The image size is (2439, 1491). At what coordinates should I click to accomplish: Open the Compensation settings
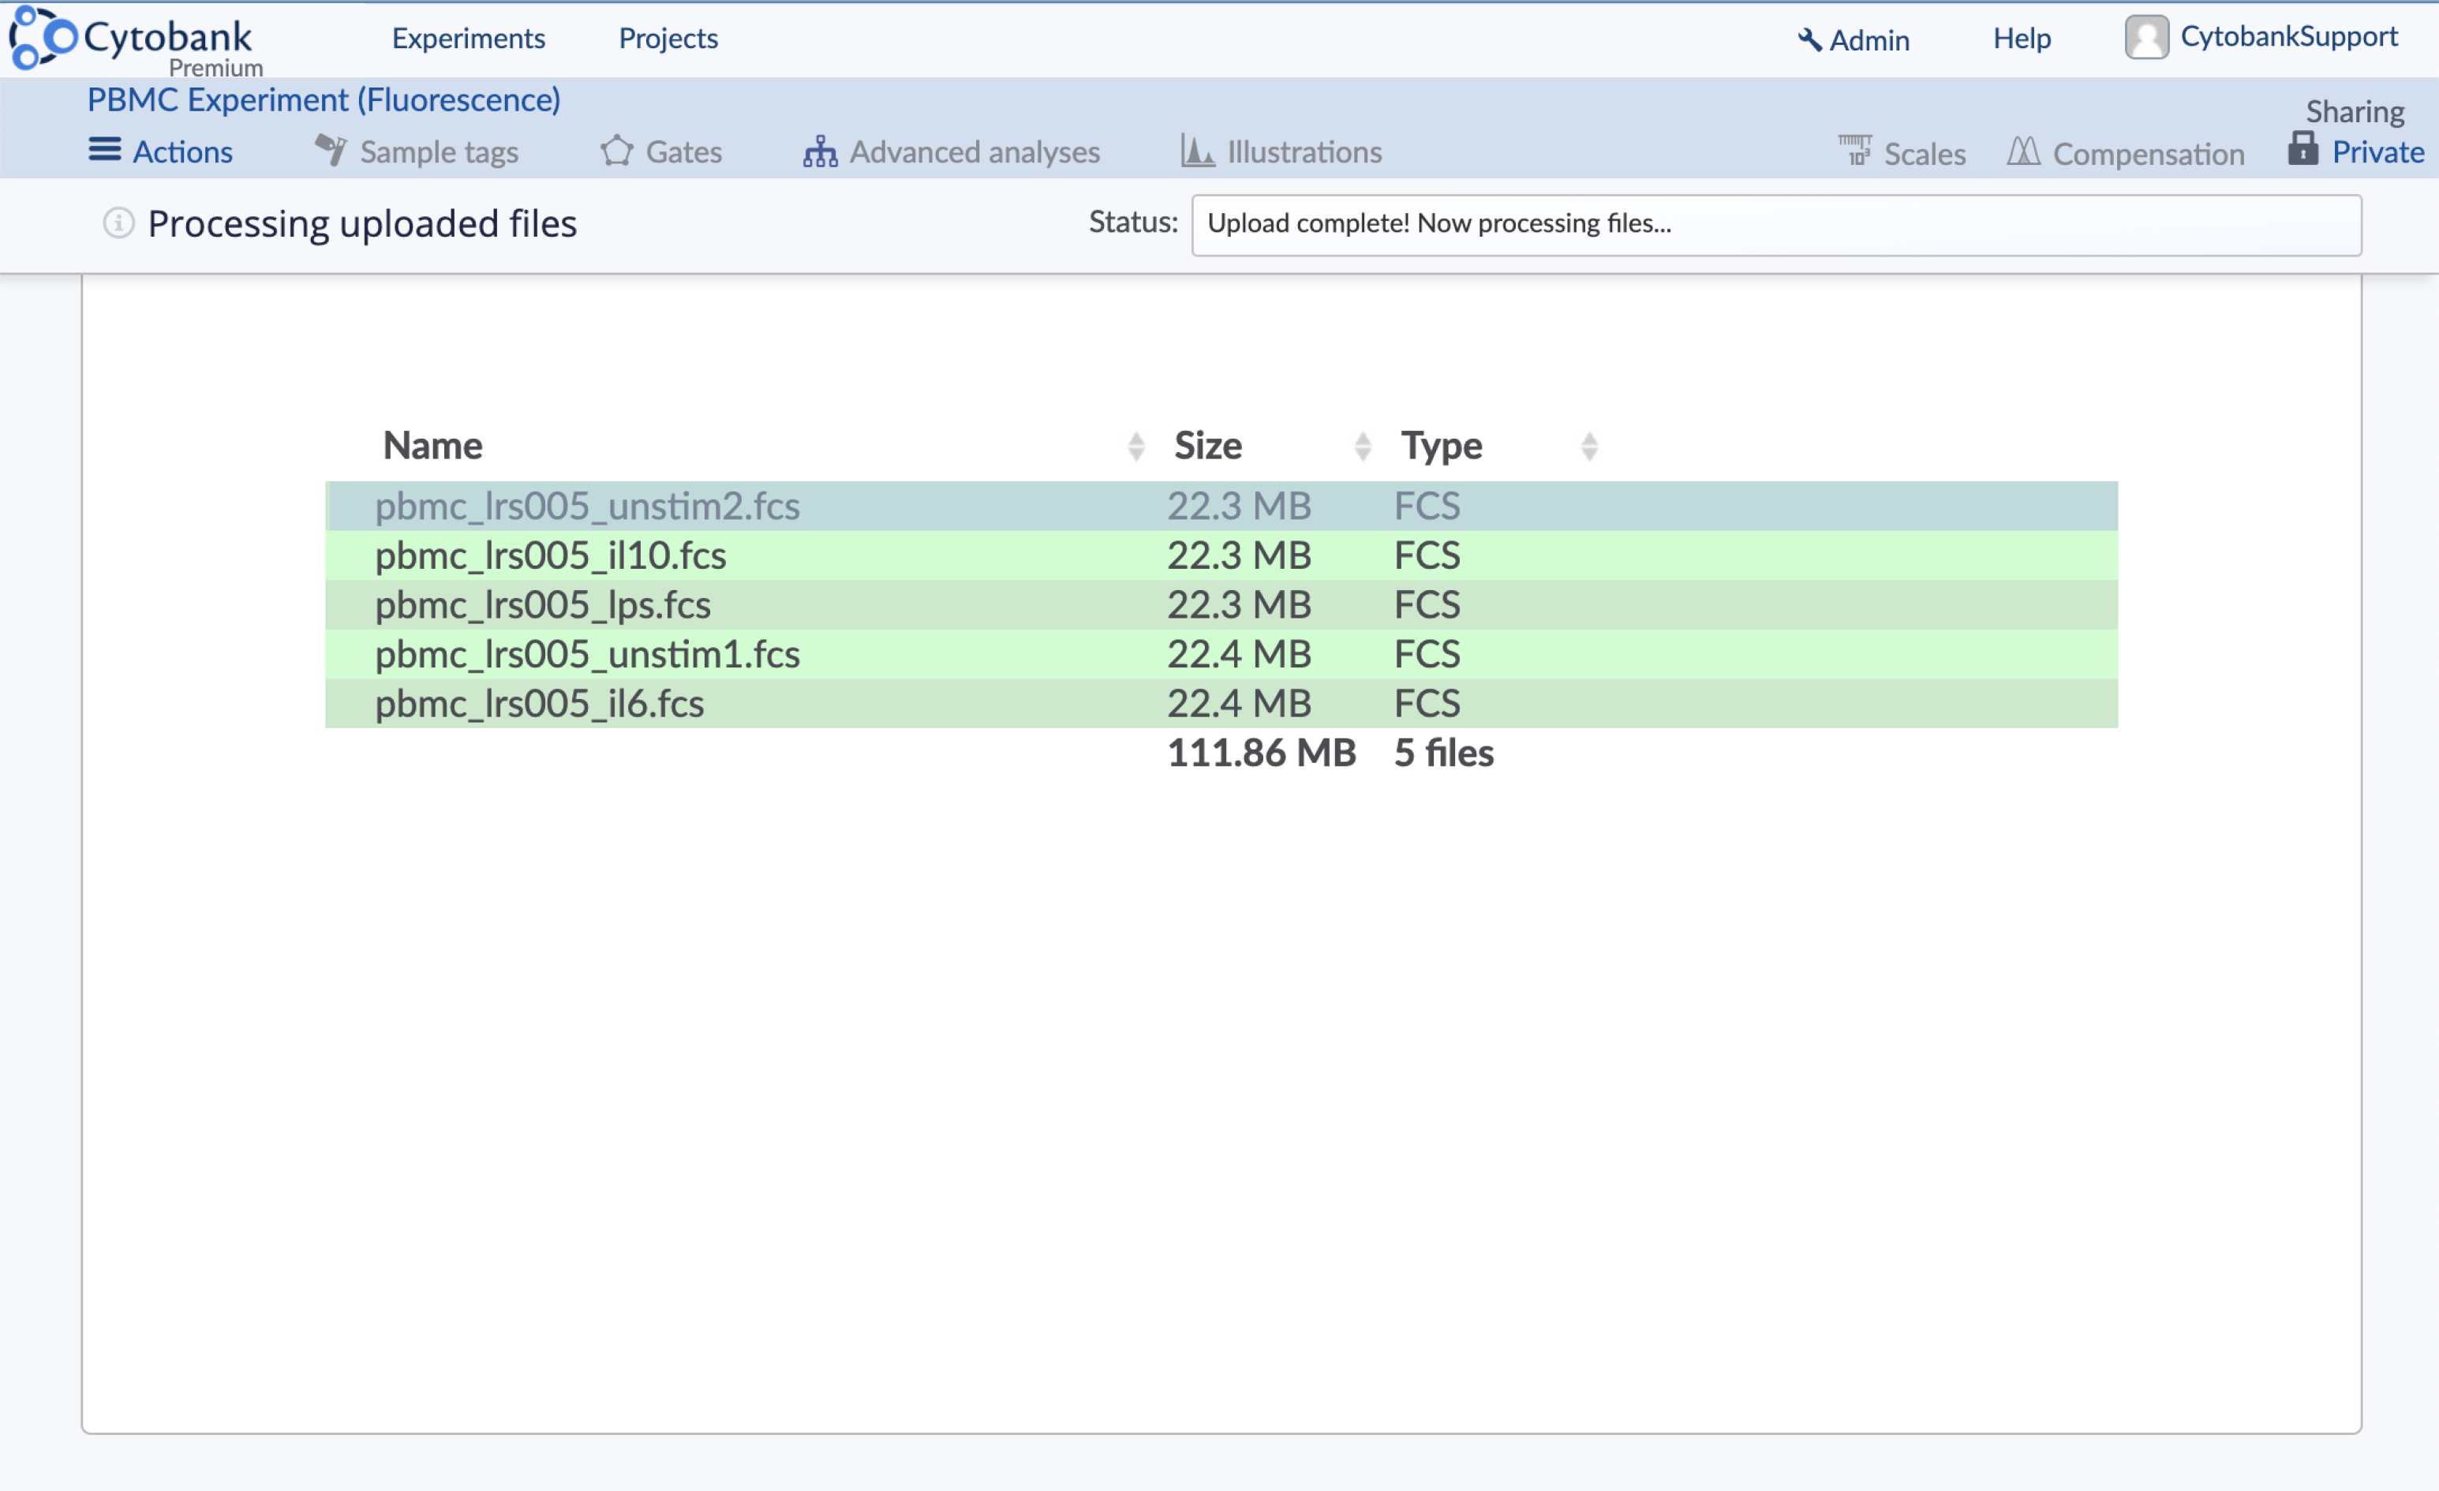(x=2148, y=155)
